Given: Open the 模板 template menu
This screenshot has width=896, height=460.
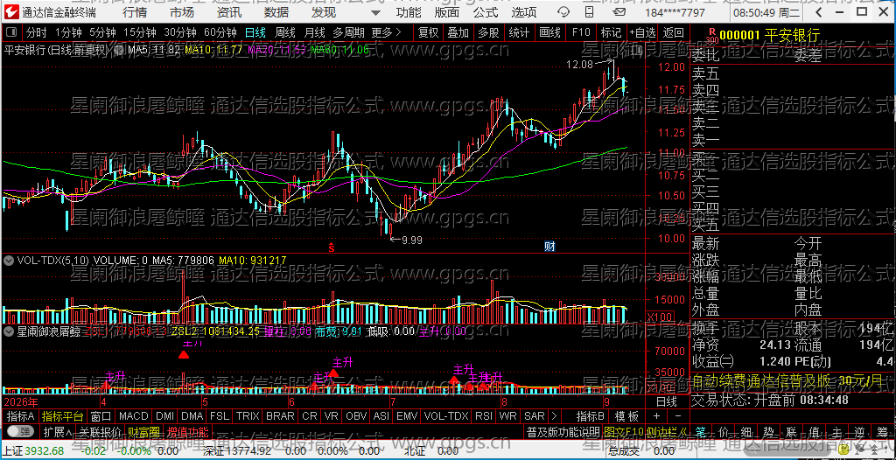Looking at the screenshot, I should (x=626, y=416).
